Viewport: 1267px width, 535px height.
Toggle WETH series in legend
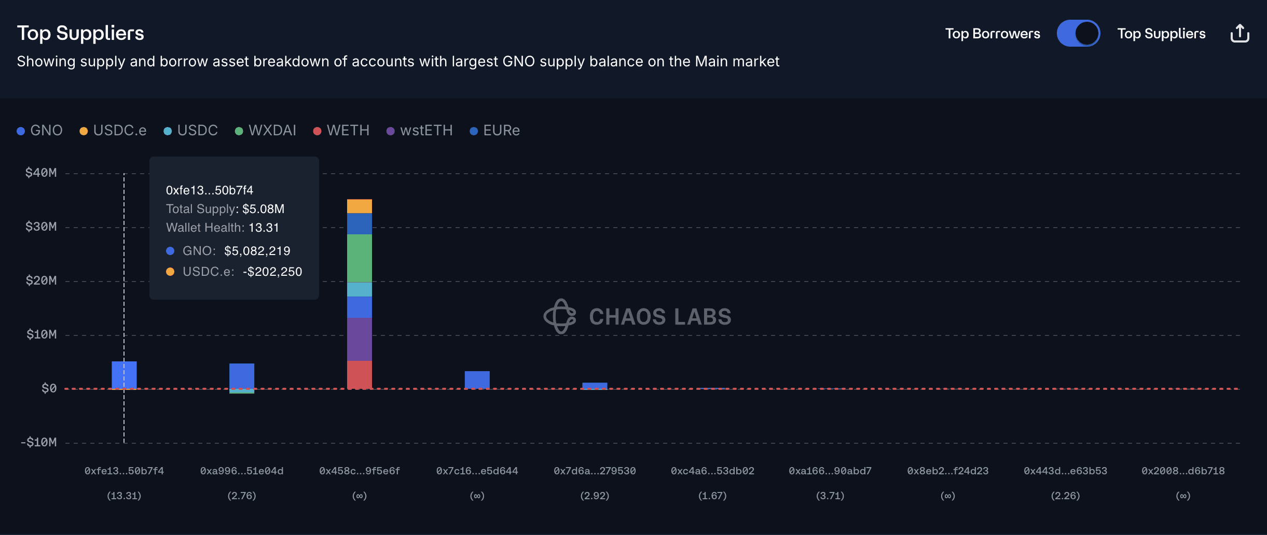(341, 131)
